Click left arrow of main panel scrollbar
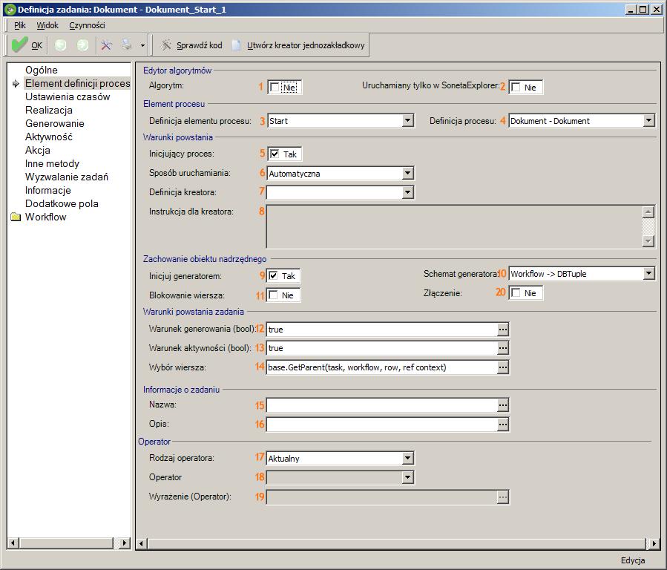Viewport: 667px width, 570px height. [x=142, y=543]
